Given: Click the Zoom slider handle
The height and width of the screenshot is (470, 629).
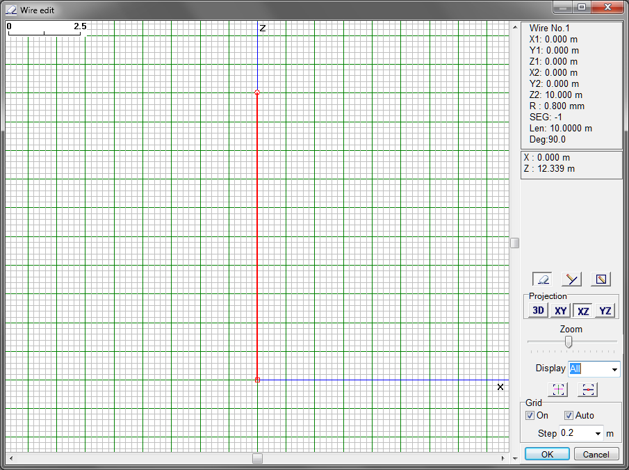Looking at the screenshot, I should click(569, 341).
